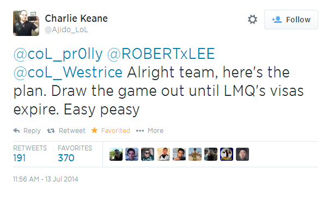Screen dimensions: 334x200
Task: Open the beach photo avatar in favoriters
Action: click(195, 154)
